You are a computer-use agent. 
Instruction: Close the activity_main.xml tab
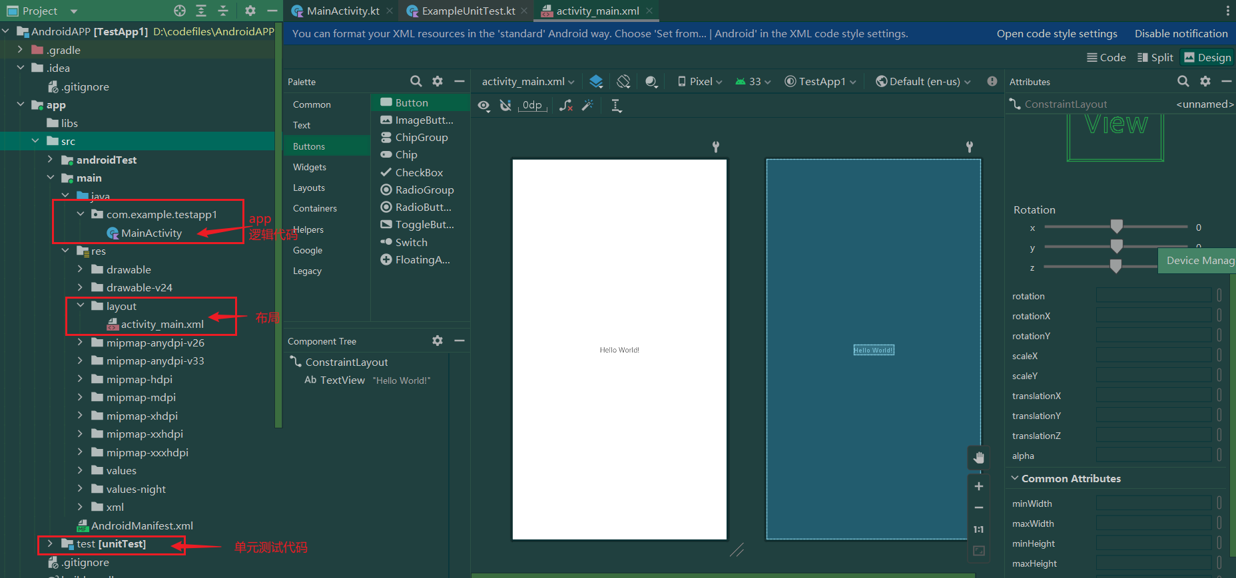649,11
